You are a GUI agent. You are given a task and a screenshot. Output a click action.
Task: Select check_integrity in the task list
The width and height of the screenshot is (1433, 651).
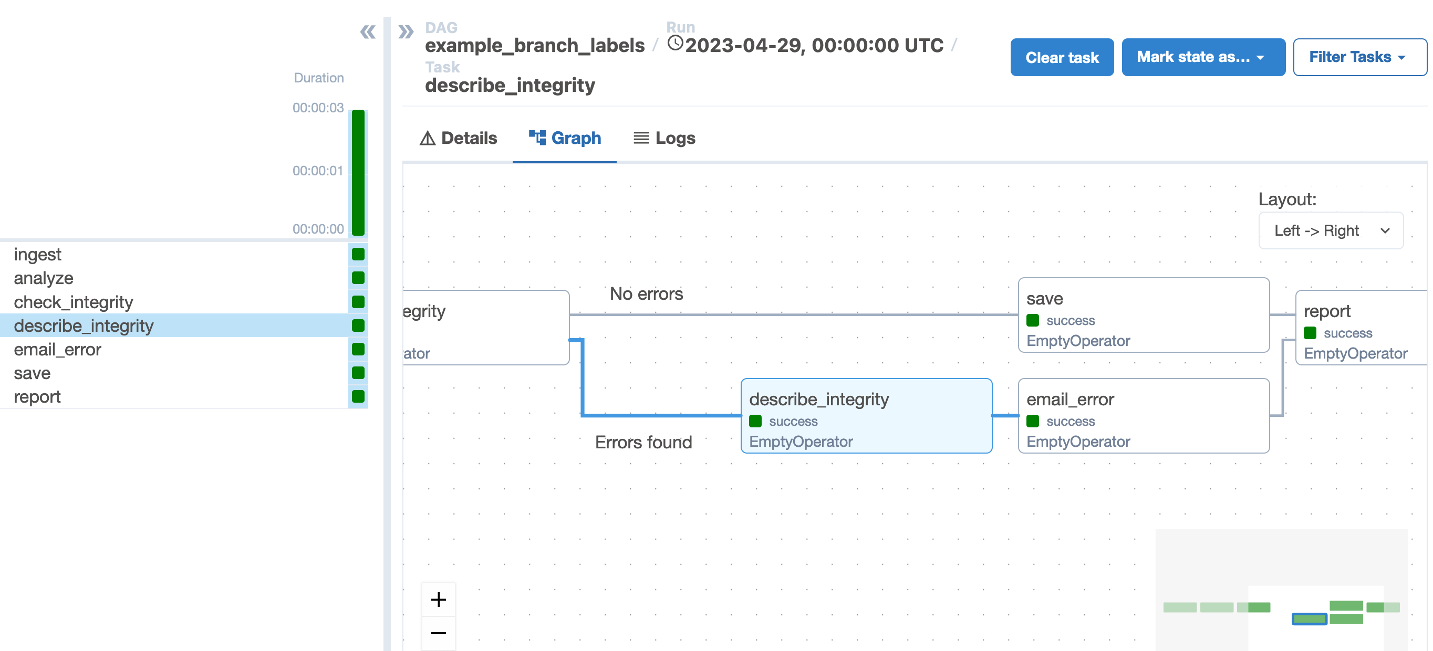[74, 302]
